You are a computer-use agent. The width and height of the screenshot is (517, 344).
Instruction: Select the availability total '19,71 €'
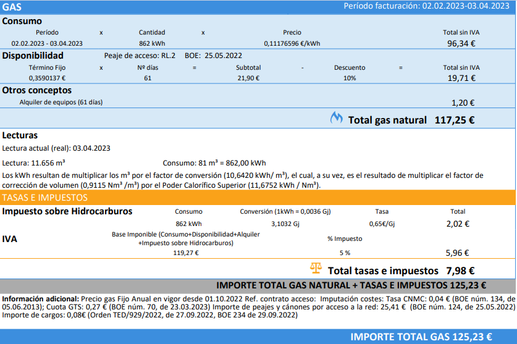(x=461, y=78)
